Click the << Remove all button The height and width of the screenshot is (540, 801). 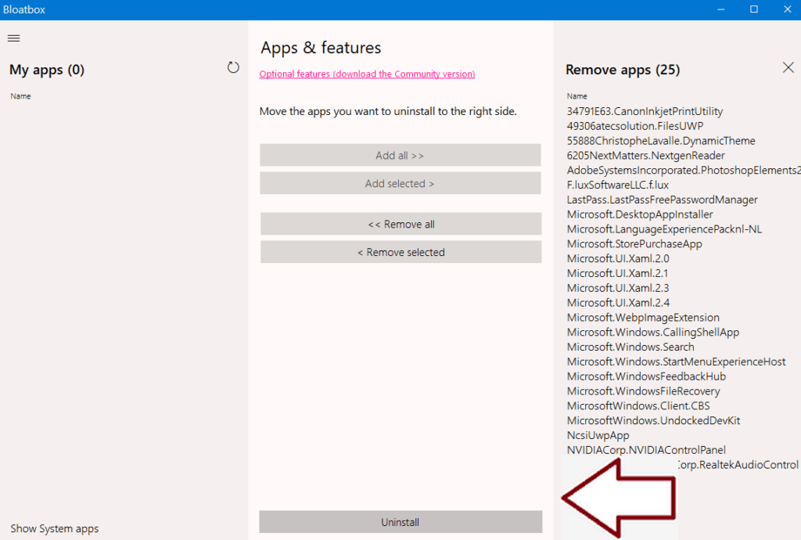401,225
